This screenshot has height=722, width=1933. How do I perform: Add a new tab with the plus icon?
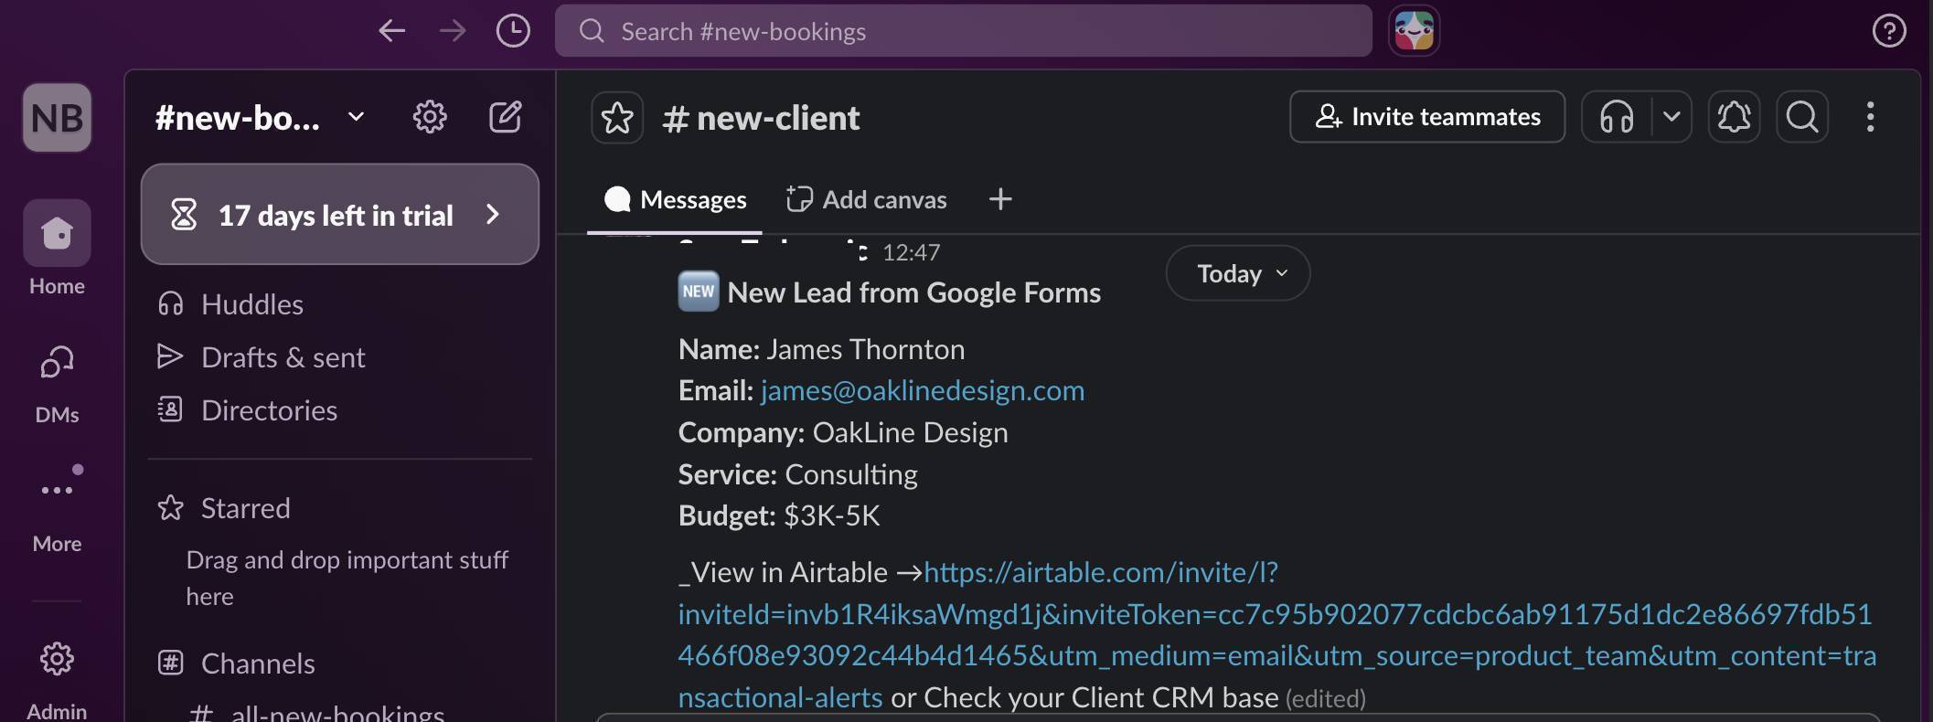click(x=1000, y=199)
